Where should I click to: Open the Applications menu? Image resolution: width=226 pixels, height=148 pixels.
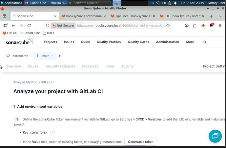11,3
